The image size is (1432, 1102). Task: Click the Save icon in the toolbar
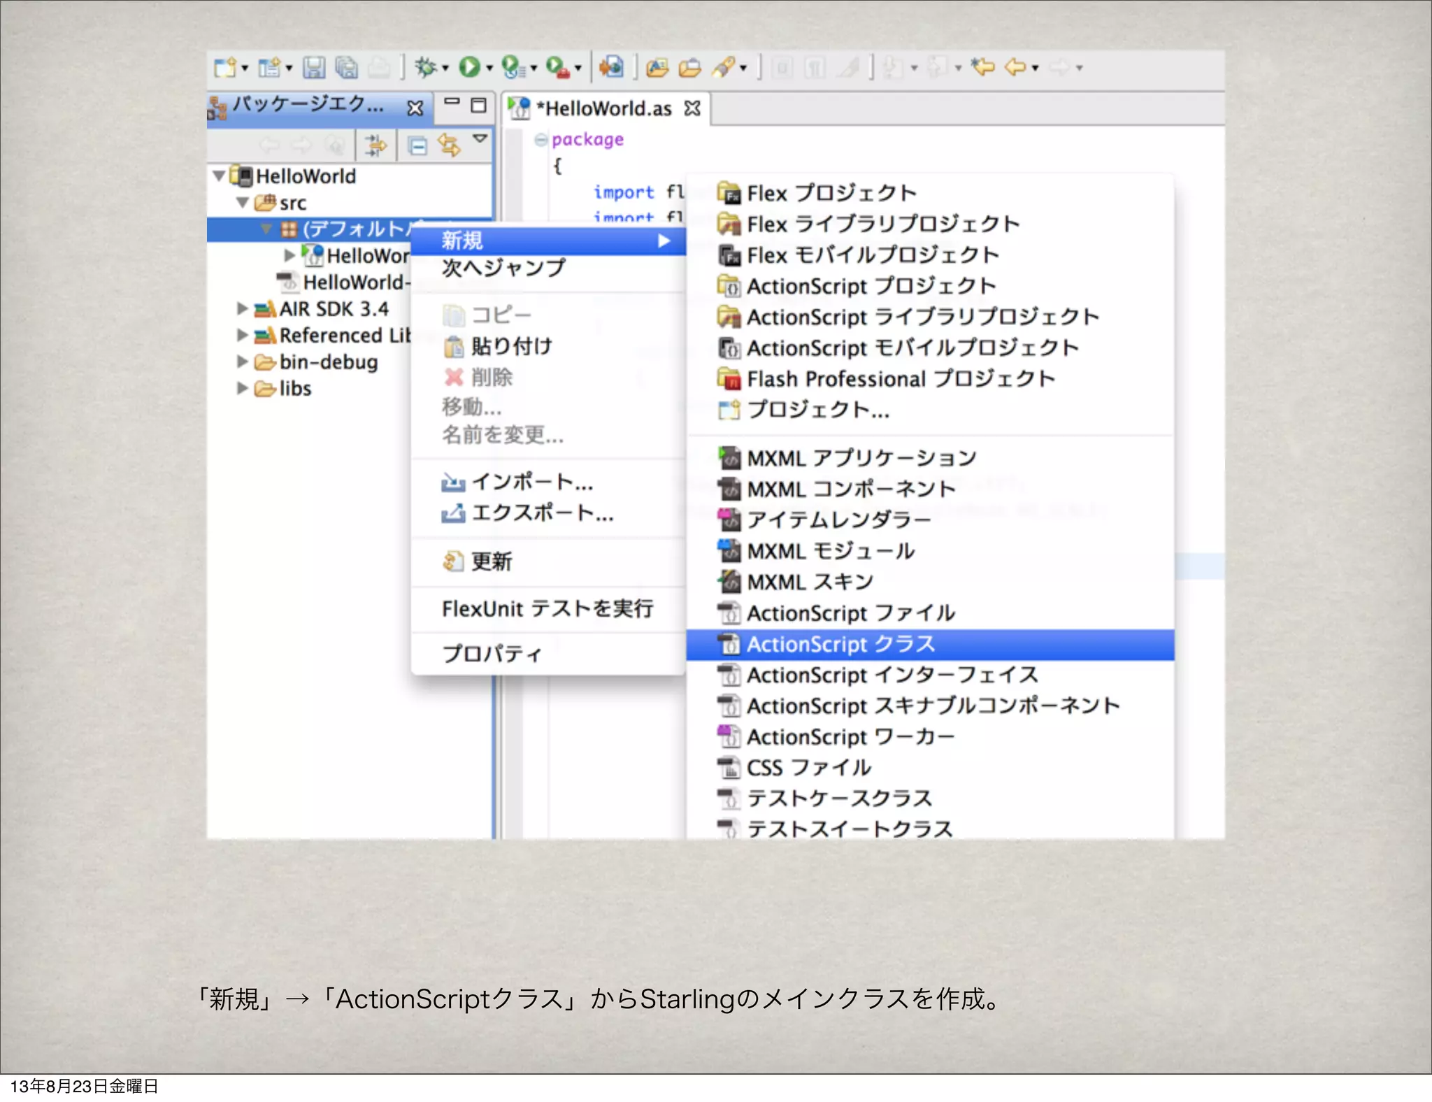314,68
